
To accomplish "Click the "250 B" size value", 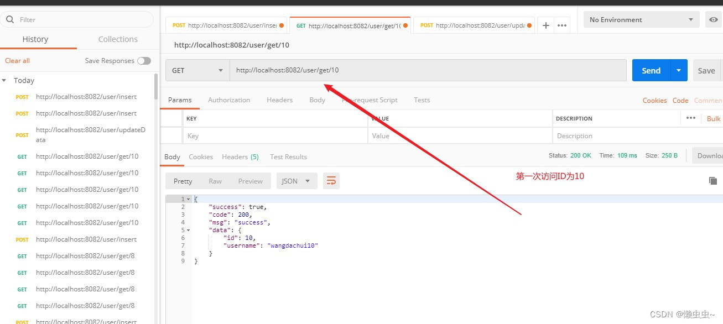I will (x=669, y=155).
